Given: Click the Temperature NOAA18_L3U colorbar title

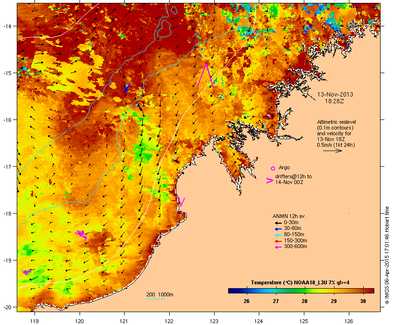Looking at the screenshot, I should pos(301,282).
